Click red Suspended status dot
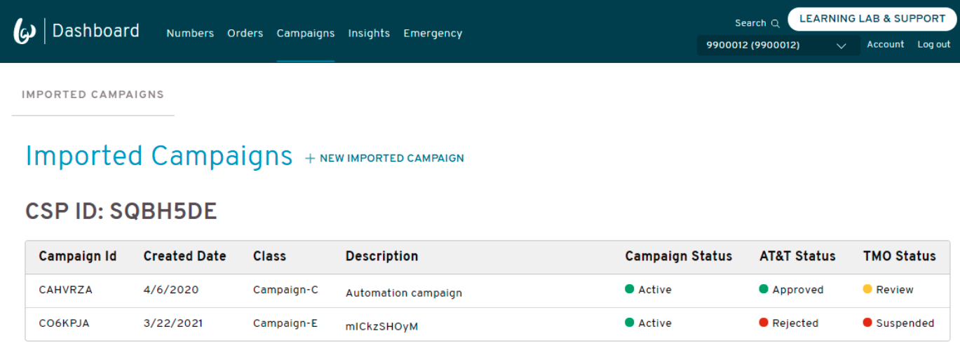This screenshot has height=352, width=960. tap(867, 323)
